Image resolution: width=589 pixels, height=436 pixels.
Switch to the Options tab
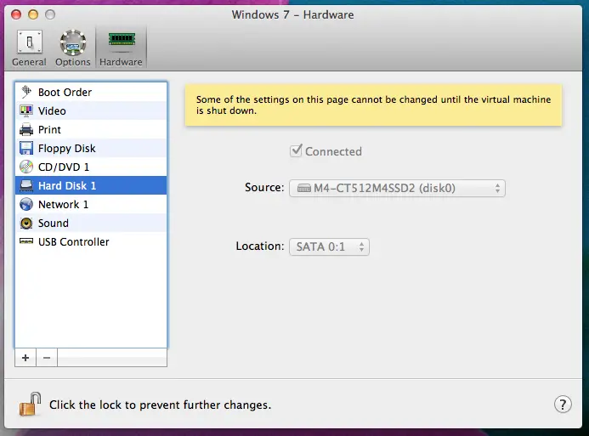tap(72, 48)
